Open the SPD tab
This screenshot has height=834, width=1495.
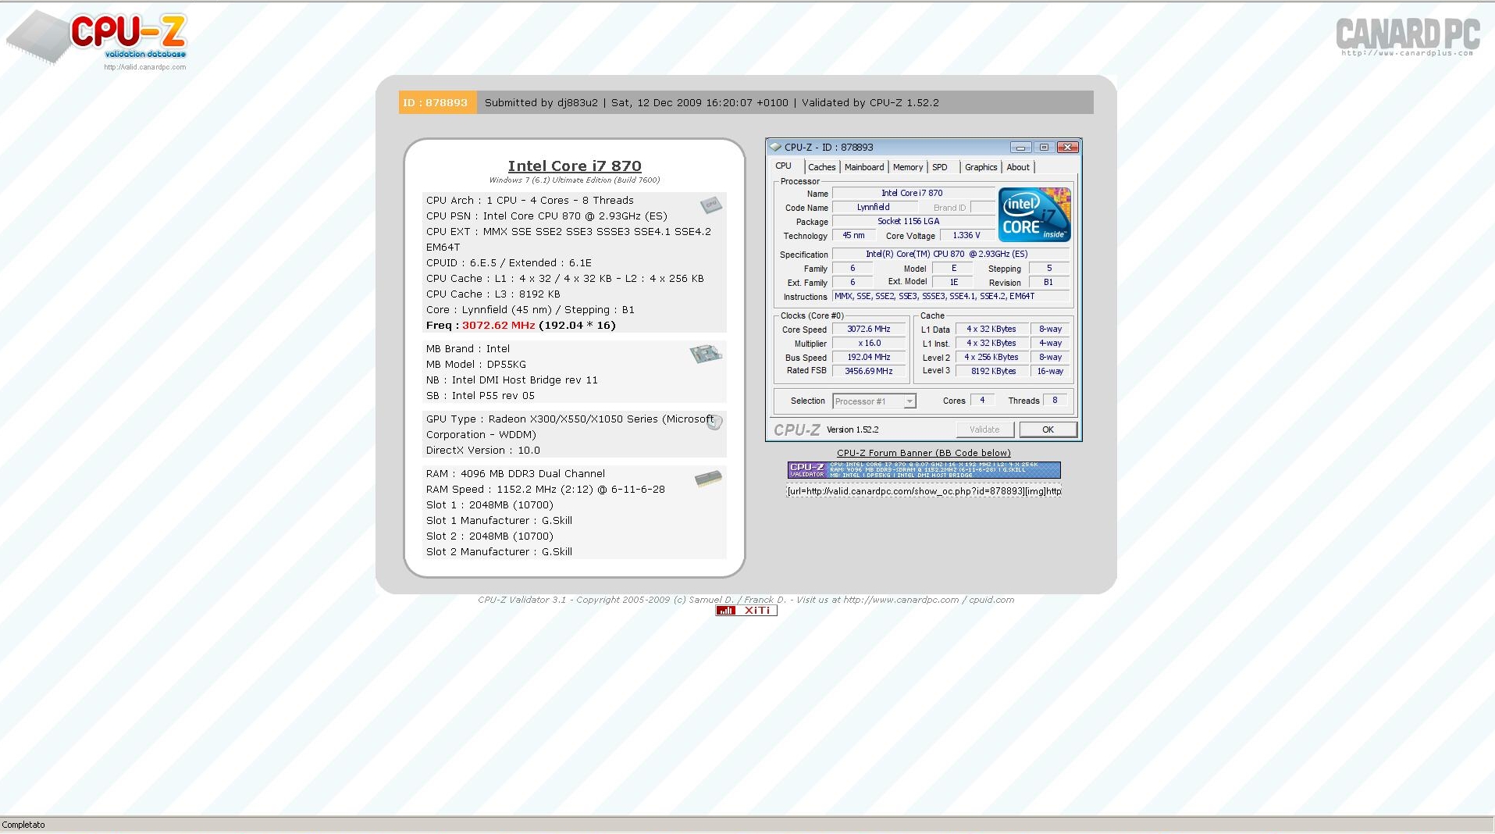click(x=939, y=167)
